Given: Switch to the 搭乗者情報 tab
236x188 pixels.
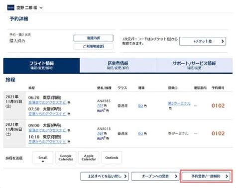Looking at the screenshot, I should coord(118,65).
